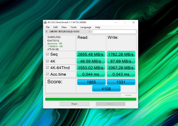Screen dimensions: 178x126
Task: Open the Help menu
Action: click(98, 27)
